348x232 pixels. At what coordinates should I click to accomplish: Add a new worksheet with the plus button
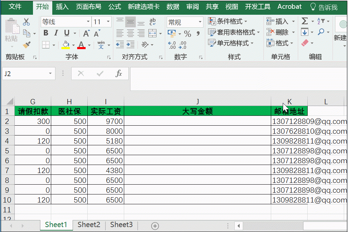pos(155,226)
